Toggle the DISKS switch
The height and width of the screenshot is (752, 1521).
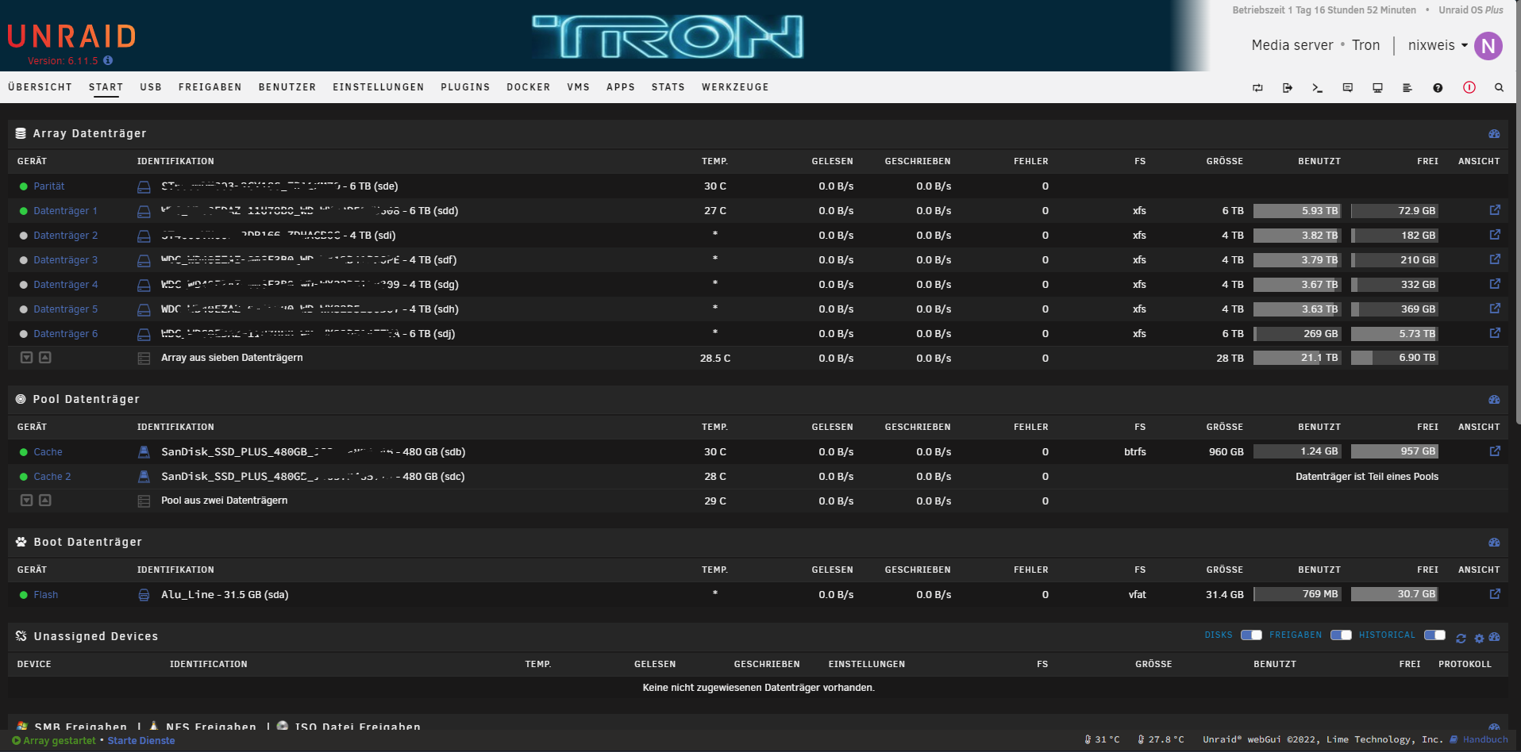(x=1251, y=635)
